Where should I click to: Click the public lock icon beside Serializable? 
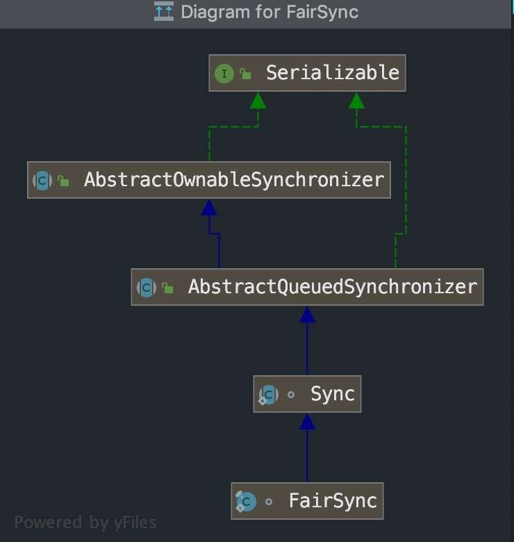(245, 74)
